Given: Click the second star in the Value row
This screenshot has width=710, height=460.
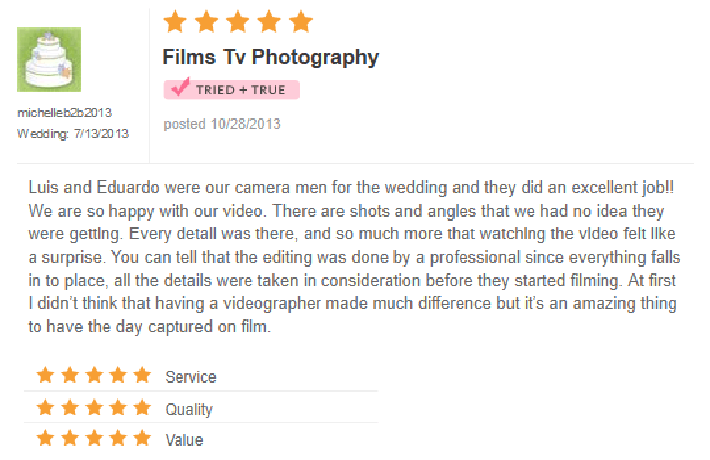Looking at the screenshot, I should (x=70, y=438).
